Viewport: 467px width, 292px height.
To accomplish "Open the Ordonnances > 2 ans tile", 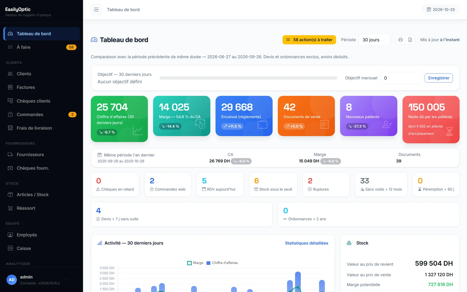I will pos(369,215).
